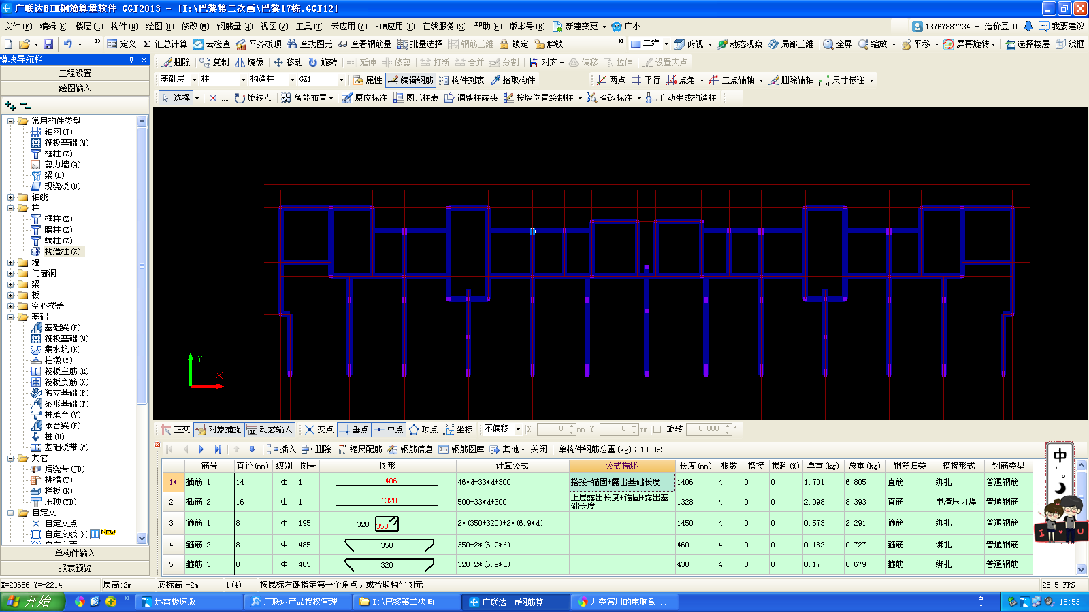
Task: Open the 文件(F) menu
Action: (x=18, y=26)
